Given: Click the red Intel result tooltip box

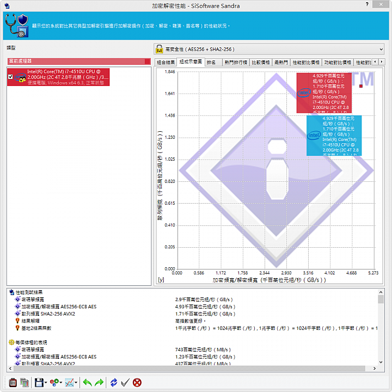Looking at the screenshot, I should pos(324,93).
